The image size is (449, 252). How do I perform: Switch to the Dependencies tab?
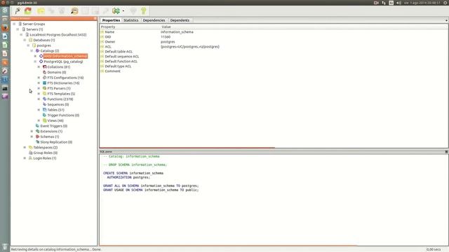point(154,20)
